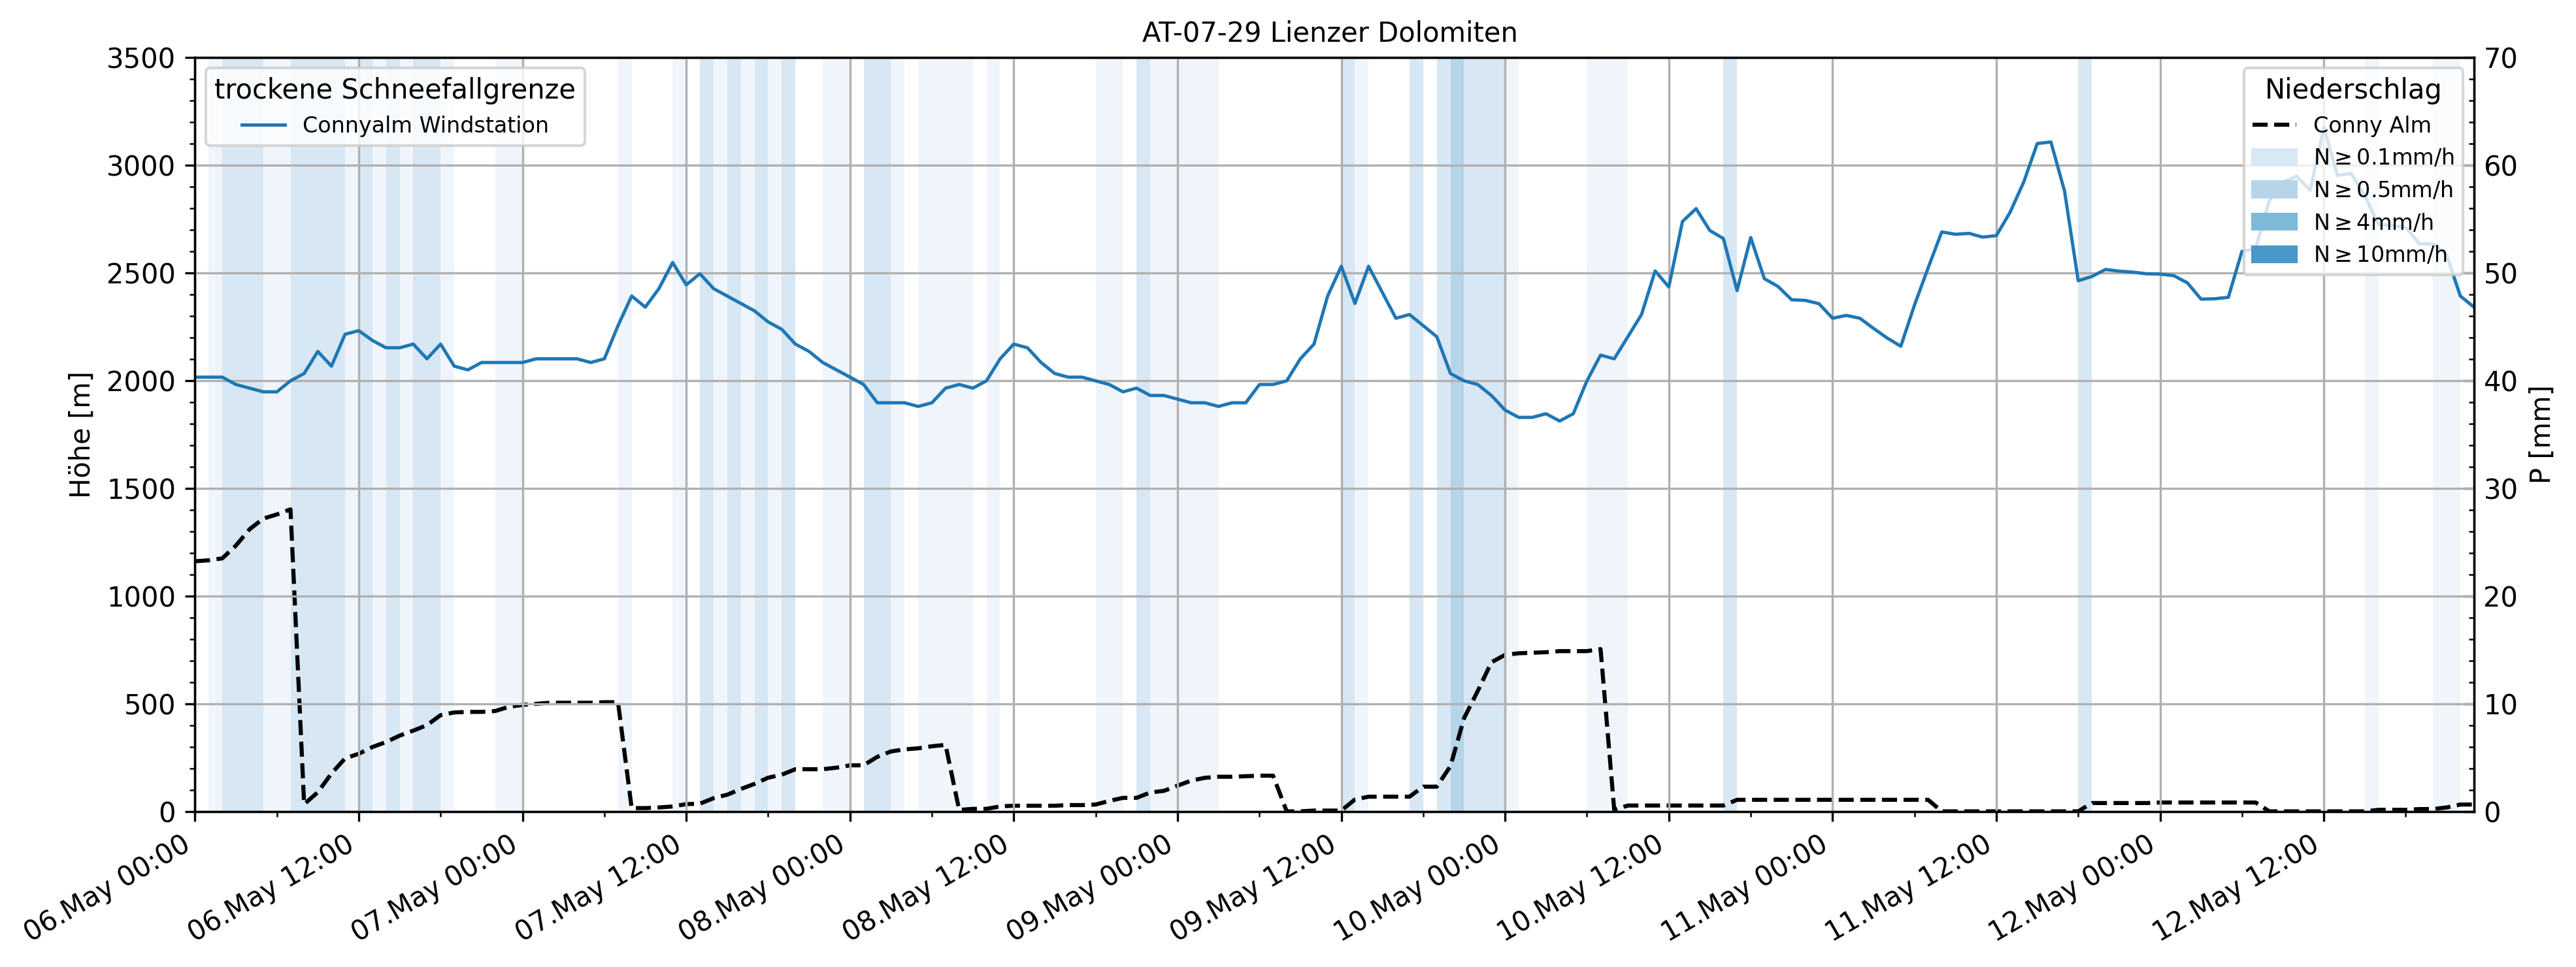The width and height of the screenshot is (2576, 967).
Task: Click the 10.May 00:00 x-axis tick label
Action: click(x=1417, y=887)
